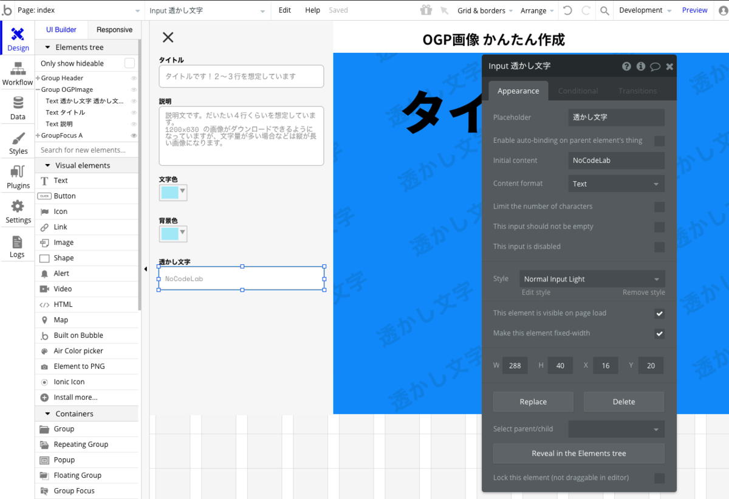729x499 pixels.
Task: Uncheck Make this element fixed-width
Action: pos(659,334)
